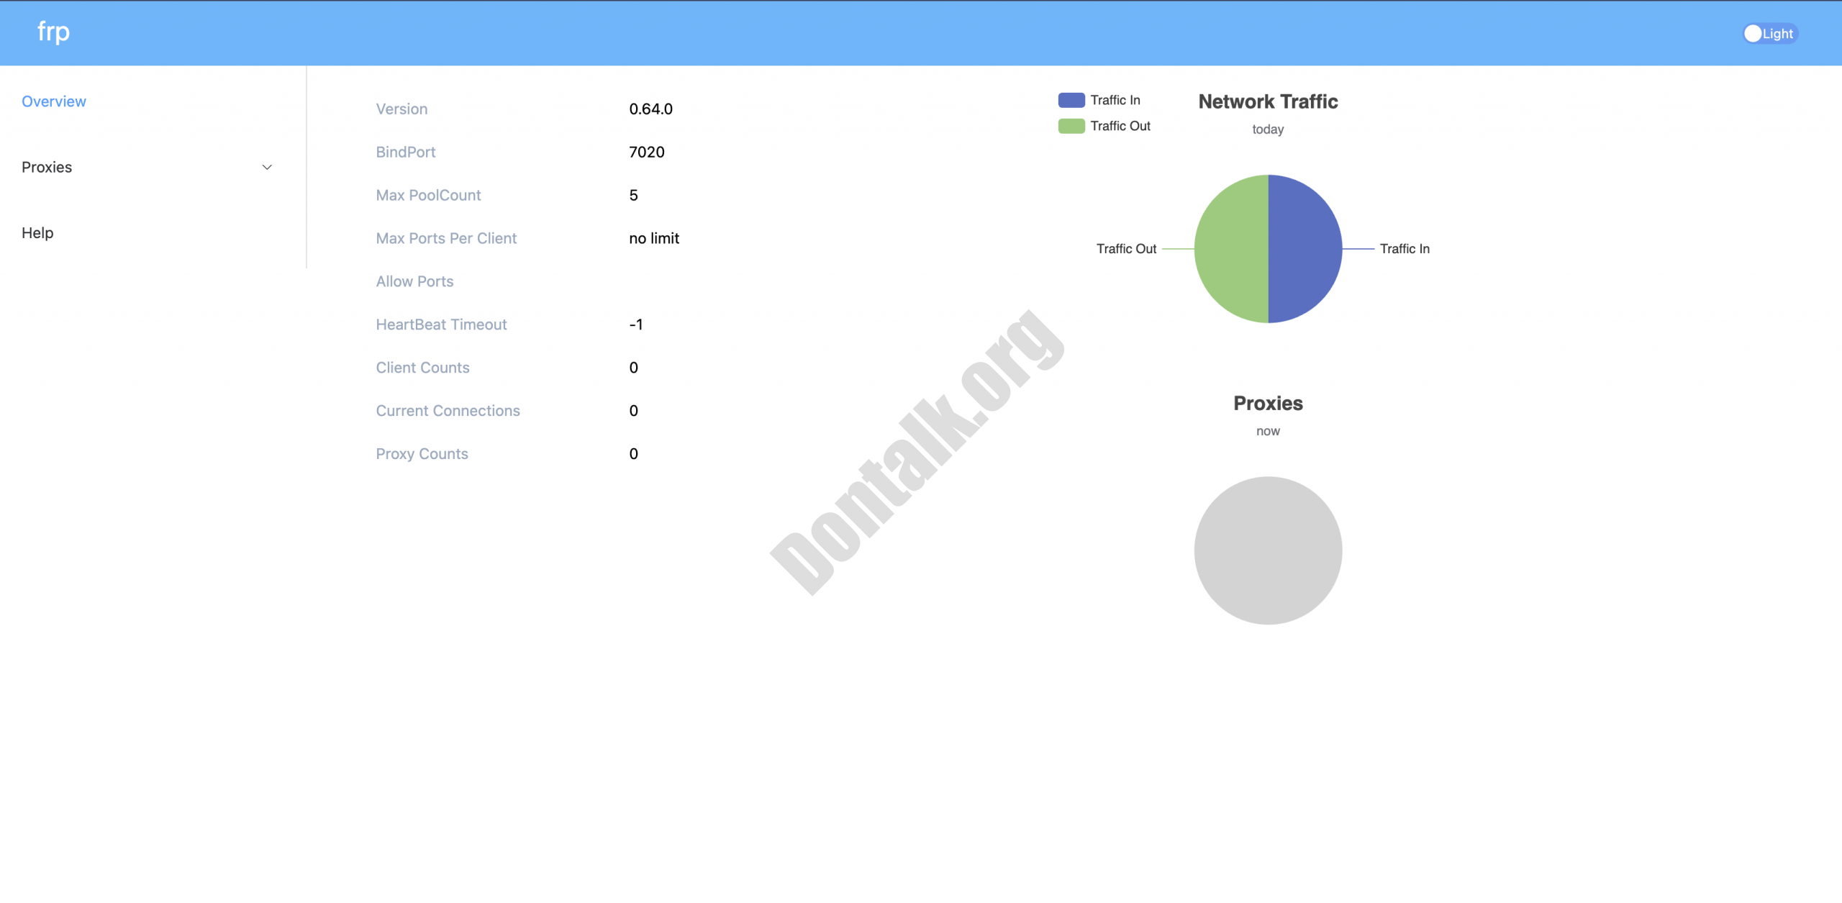The width and height of the screenshot is (1842, 903).
Task: Select the BindPort value 7020
Action: point(646,153)
